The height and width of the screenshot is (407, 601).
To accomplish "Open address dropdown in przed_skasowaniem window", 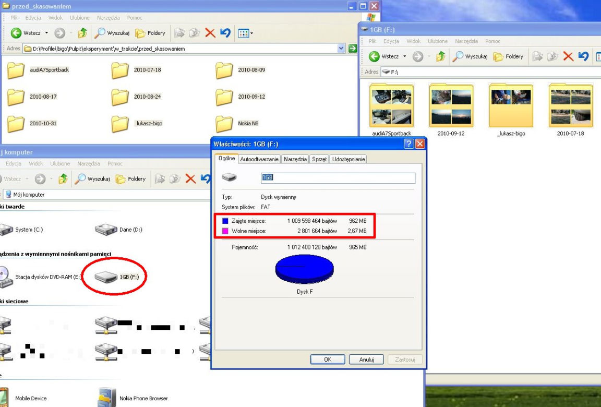I will [x=341, y=49].
